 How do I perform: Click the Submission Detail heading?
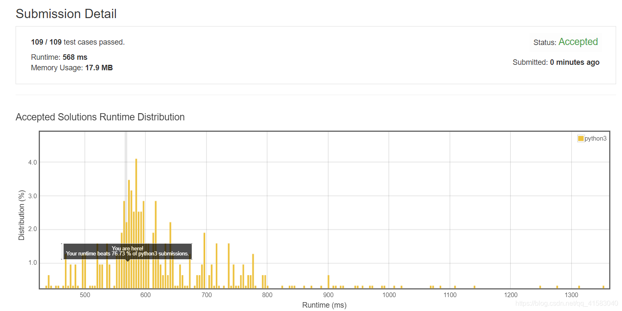[x=66, y=14]
